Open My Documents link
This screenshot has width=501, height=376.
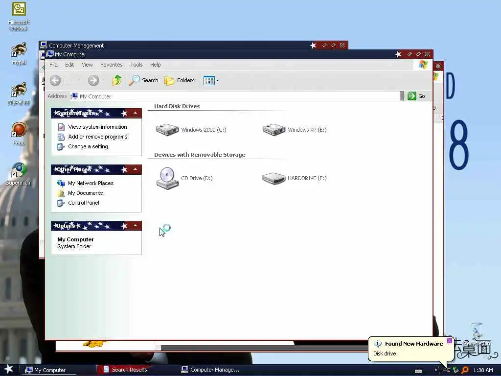tap(85, 193)
